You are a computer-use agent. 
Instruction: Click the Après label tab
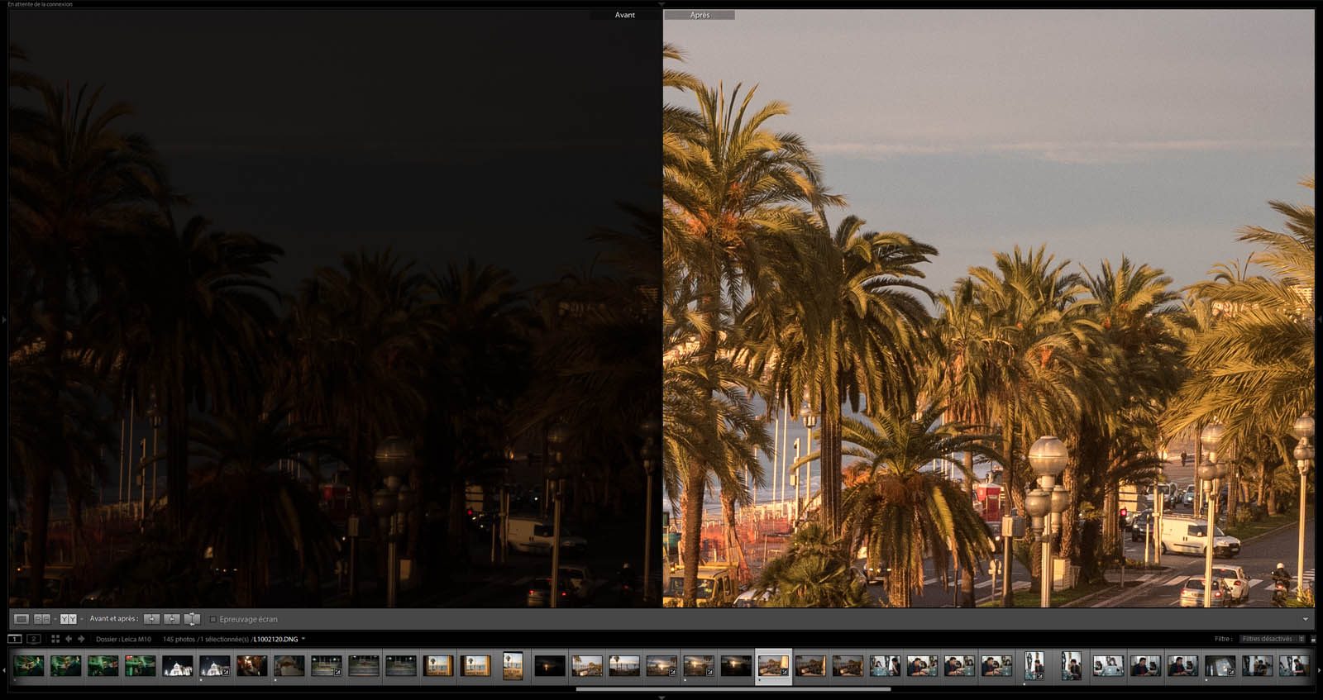click(x=700, y=15)
